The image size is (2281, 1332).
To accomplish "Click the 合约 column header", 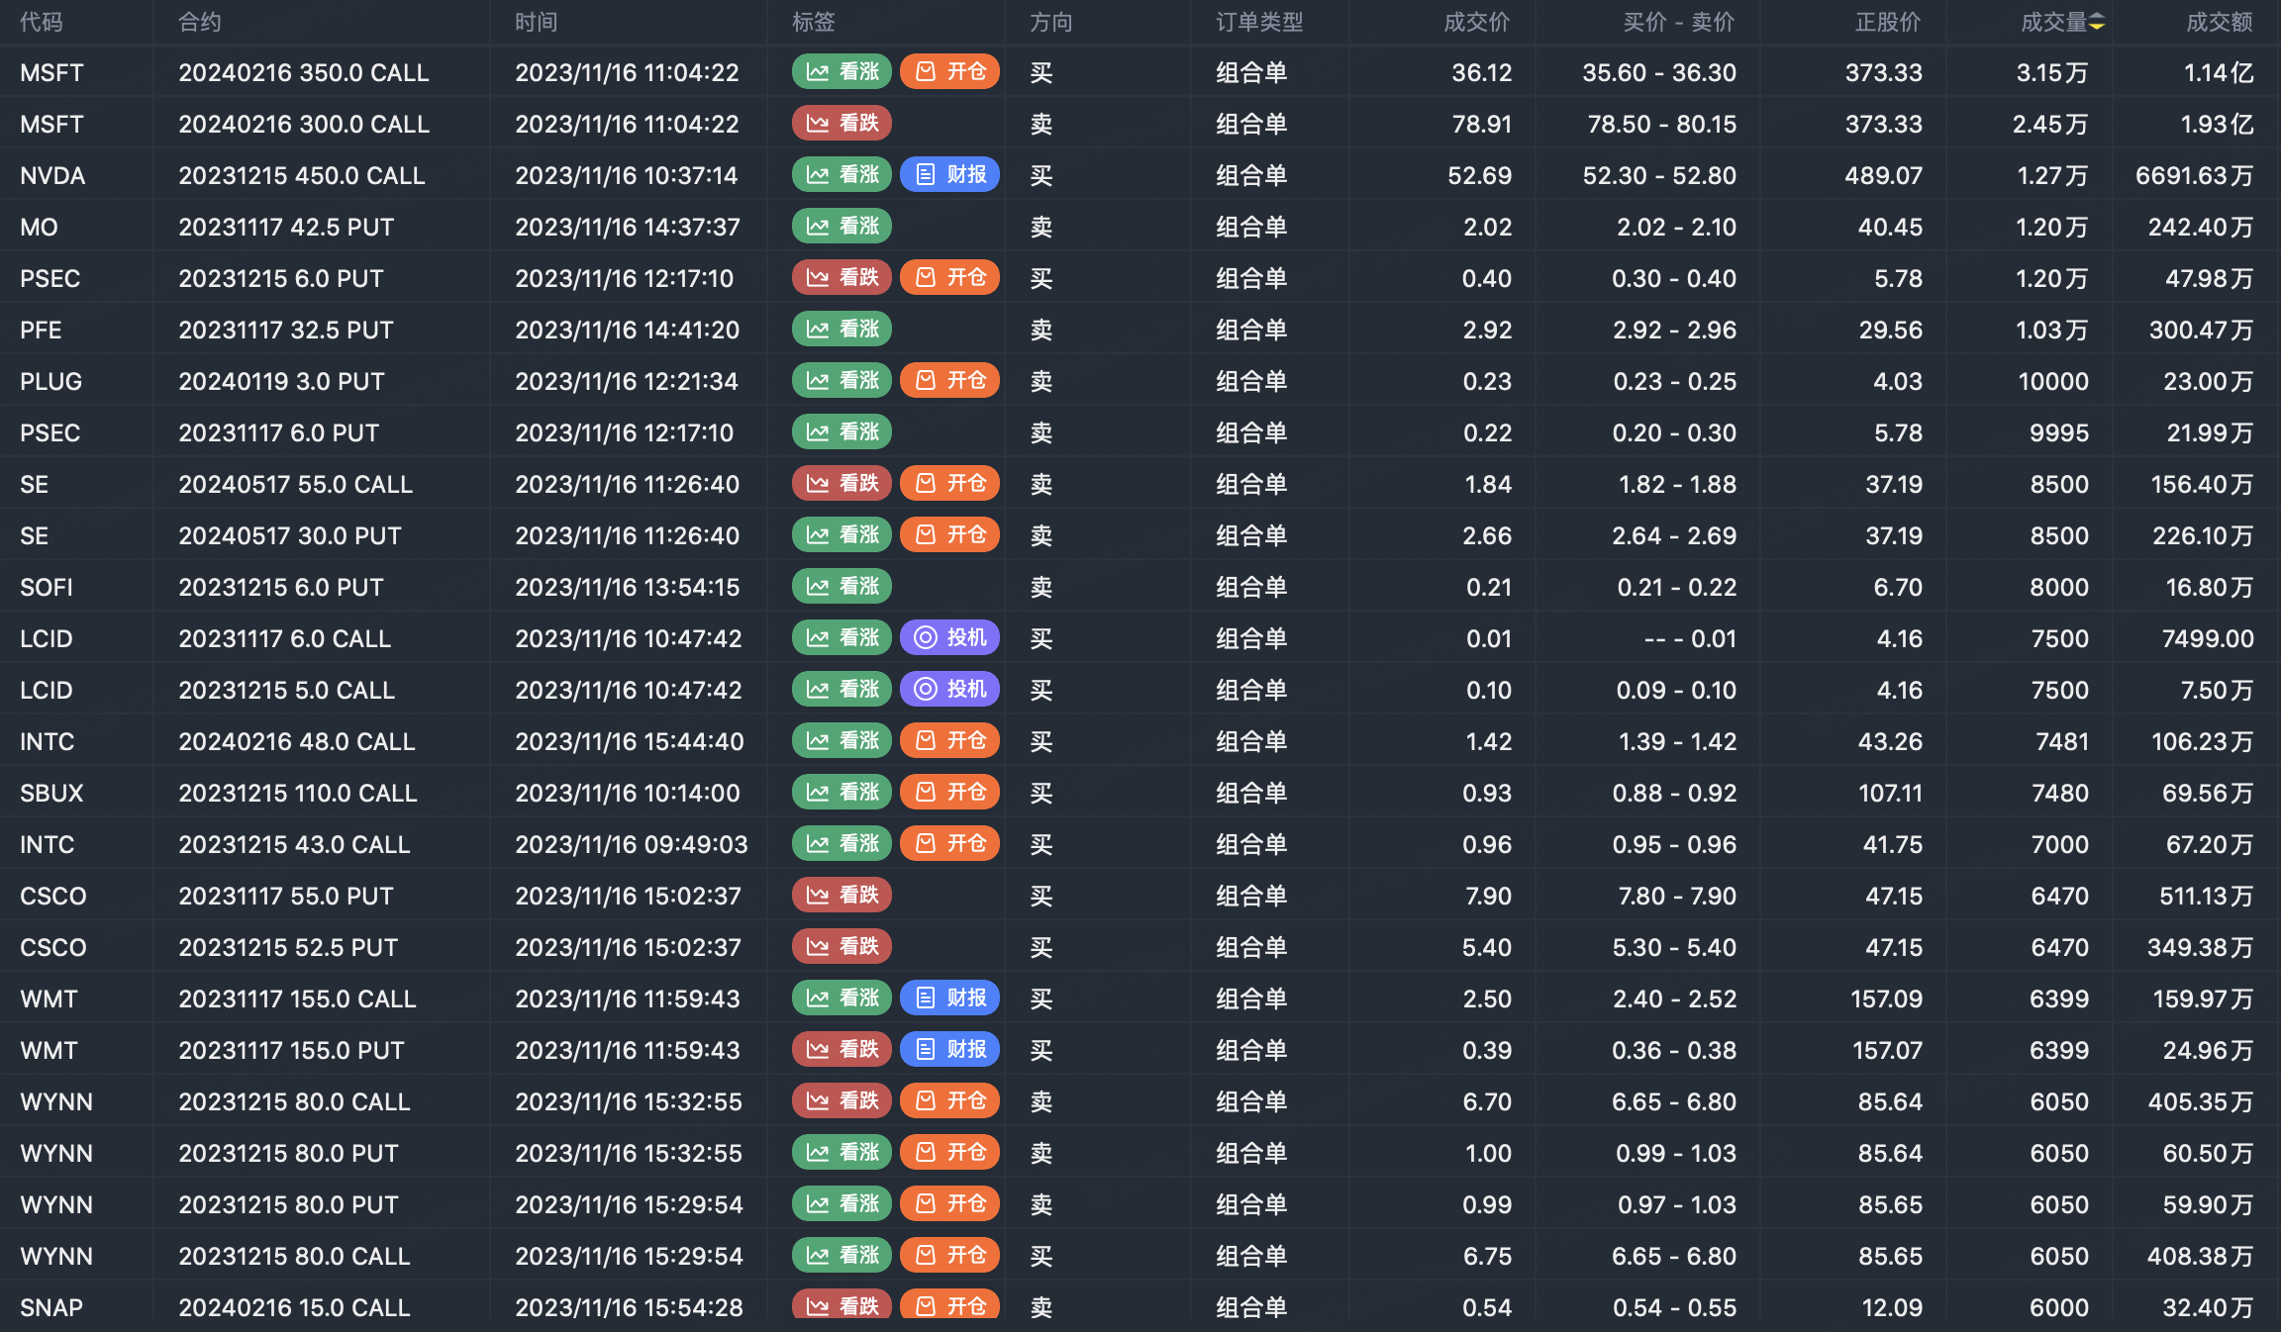I will coord(200,22).
